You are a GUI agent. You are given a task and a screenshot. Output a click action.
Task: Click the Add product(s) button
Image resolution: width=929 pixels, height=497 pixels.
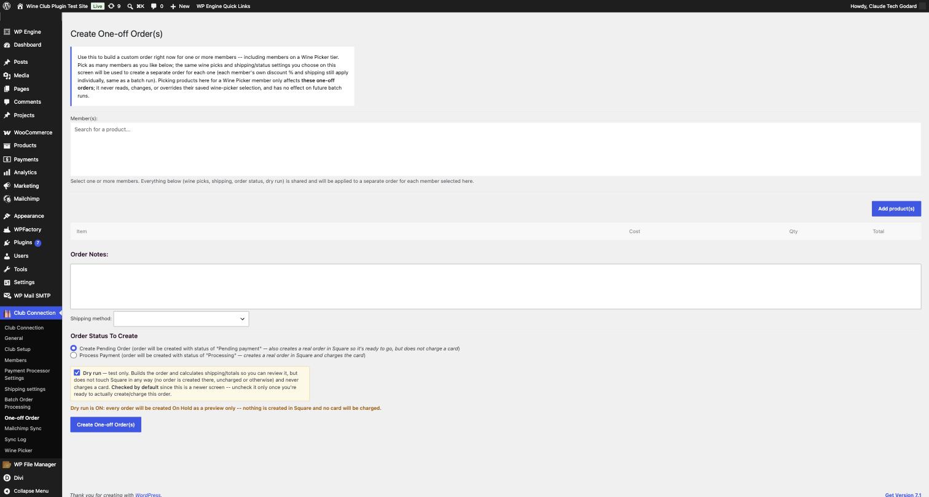tap(896, 209)
